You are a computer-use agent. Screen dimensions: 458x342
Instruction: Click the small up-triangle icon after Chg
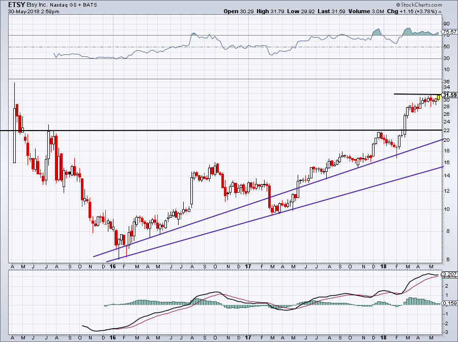(x=440, y=12)
